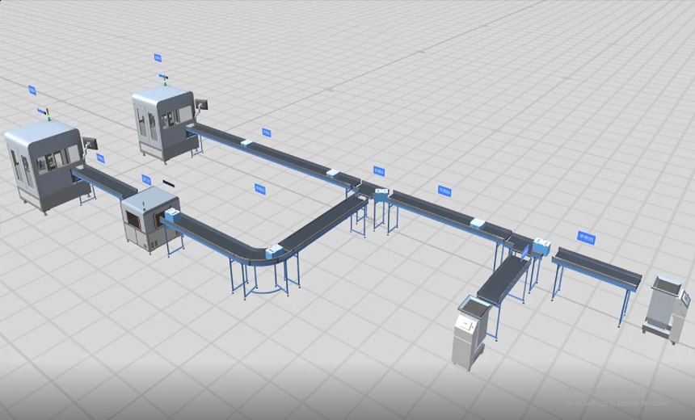
Task: Select the blue tag above the small inspection machine
Action: 146,180
